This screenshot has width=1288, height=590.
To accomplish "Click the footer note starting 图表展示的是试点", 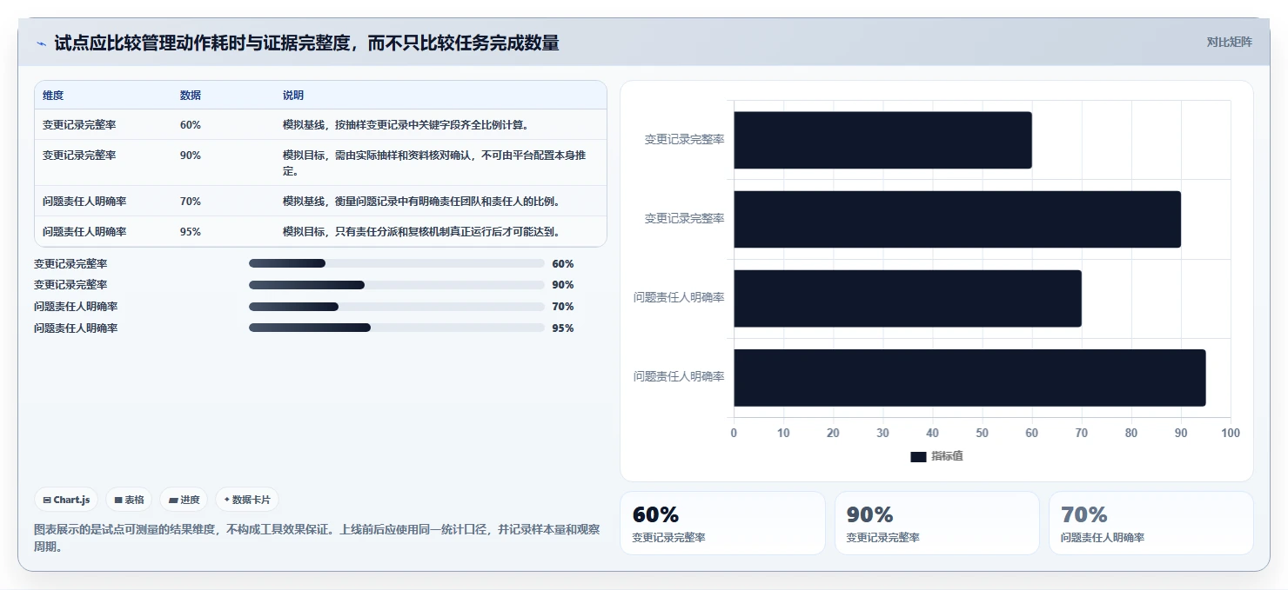I will coord(317,538).
